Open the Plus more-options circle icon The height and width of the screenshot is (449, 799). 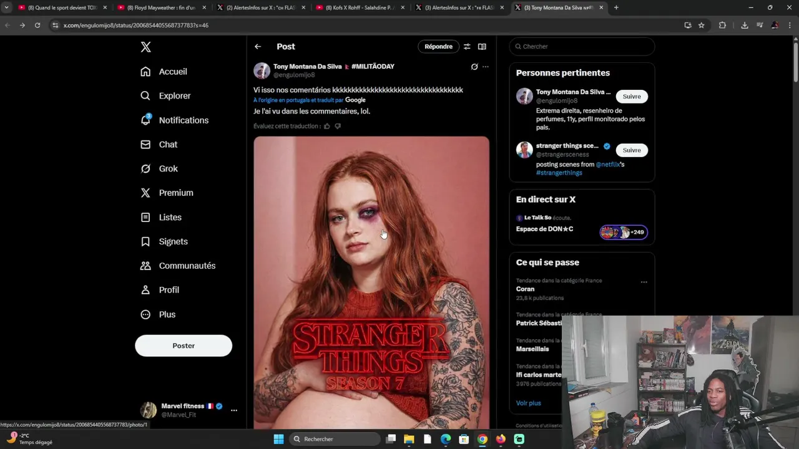point(145,314)
